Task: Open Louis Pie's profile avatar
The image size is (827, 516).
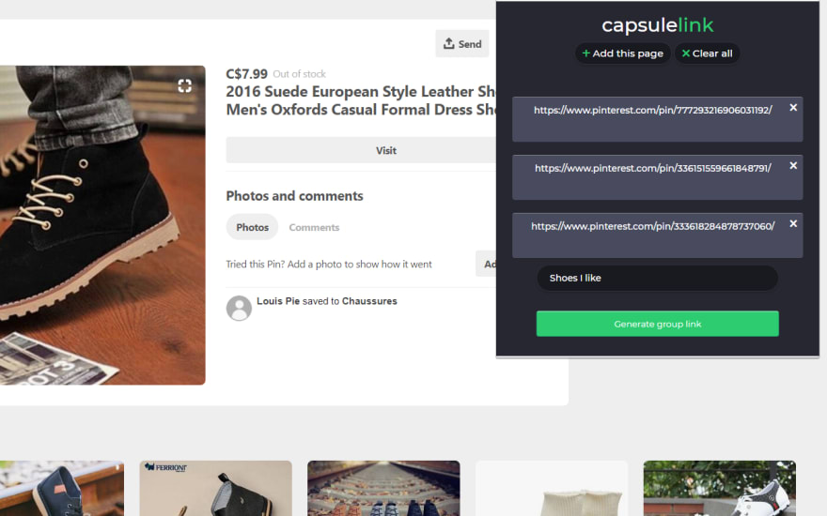Action: [x=239, y=308]
